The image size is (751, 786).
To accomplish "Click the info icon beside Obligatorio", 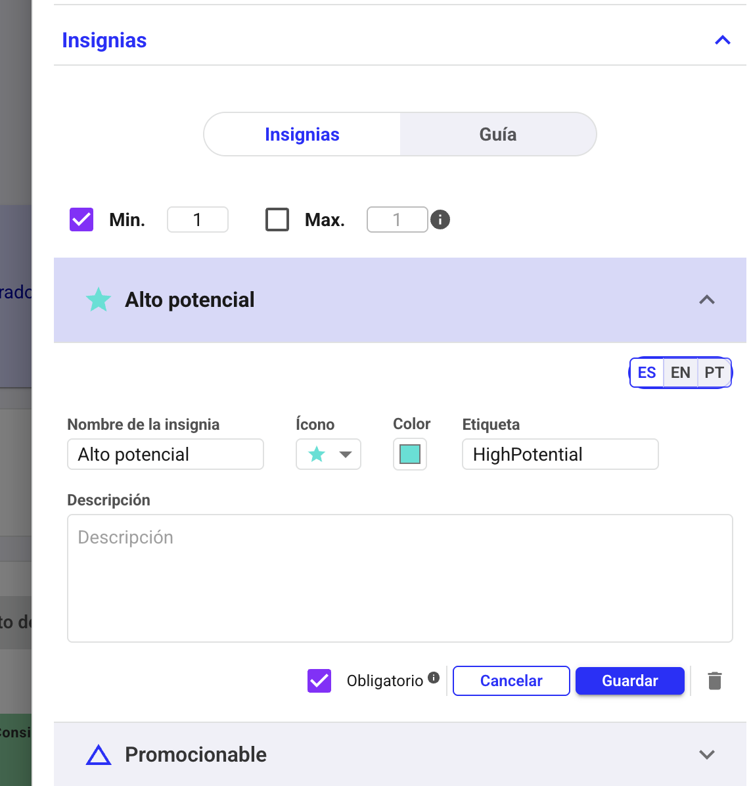I will (x=434, y=678).
